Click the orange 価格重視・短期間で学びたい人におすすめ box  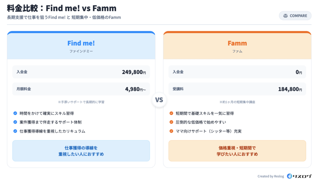237,151
